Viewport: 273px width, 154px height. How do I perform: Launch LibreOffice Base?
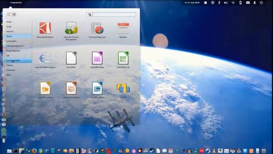(x=97, y=60)
